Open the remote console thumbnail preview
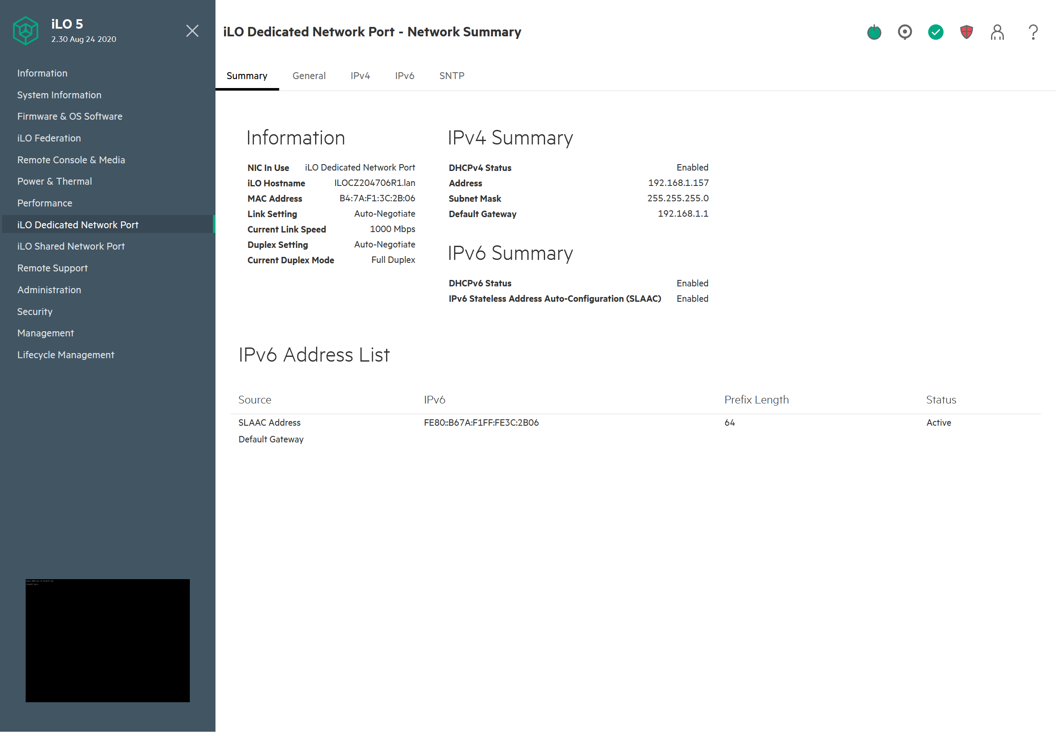This screenshot has height=736, width=1056. pos(108,640)
